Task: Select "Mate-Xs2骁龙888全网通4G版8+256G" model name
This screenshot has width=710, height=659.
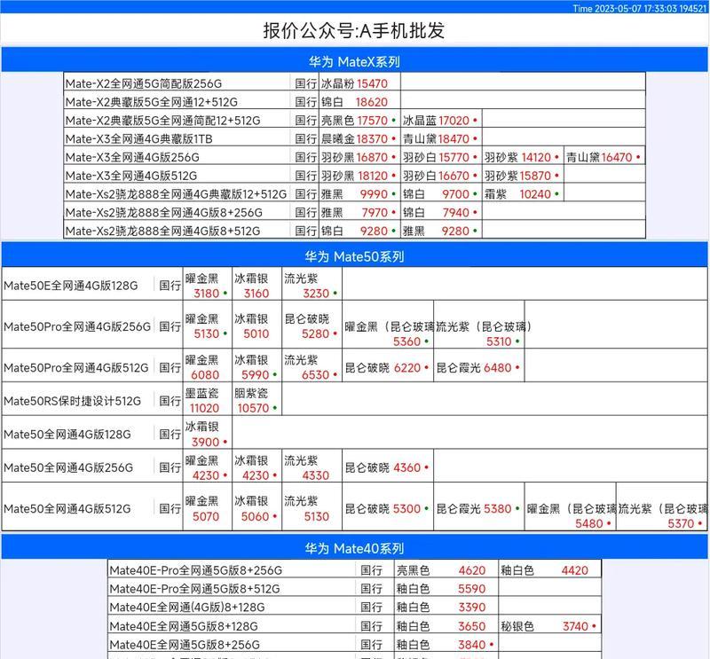Action: [x=163, y=213]
